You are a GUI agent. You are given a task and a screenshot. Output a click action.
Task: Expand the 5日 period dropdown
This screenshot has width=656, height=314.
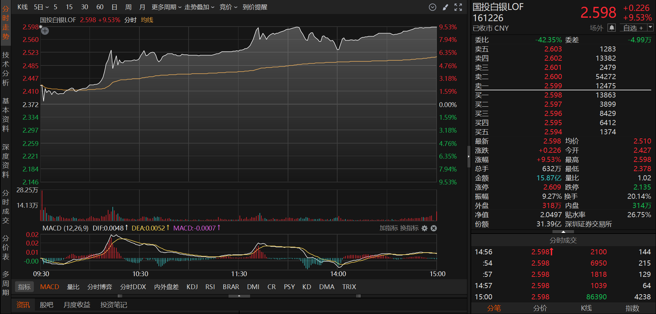[41, 7]
